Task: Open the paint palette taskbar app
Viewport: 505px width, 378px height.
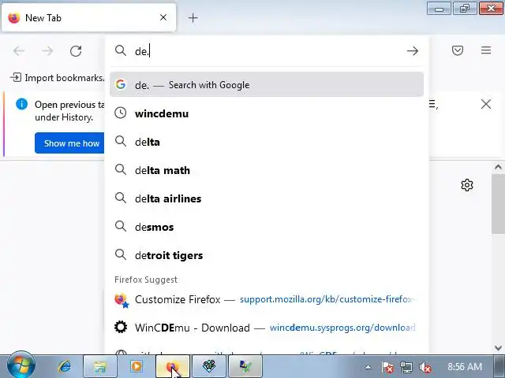Action: 209,366
